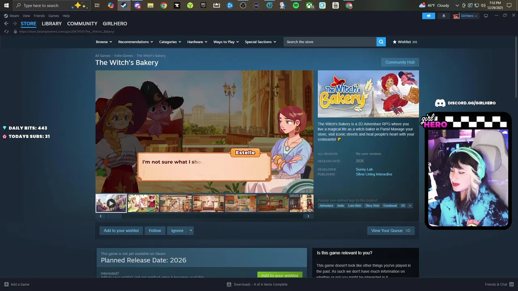The image size is (518, 291).
Task: Select the Story Rich tag
Action: [372, 206]
